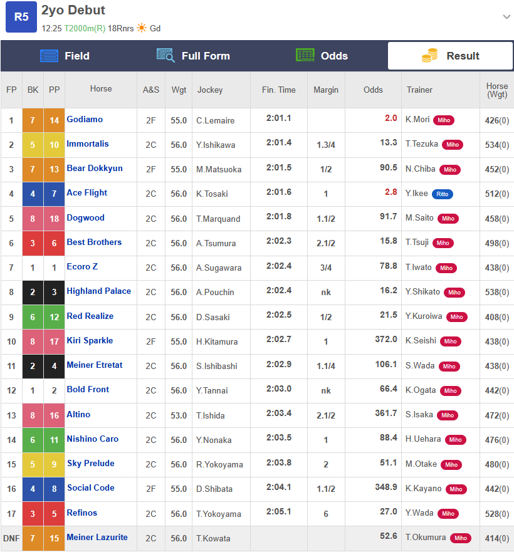Viewport: 514px width, 552px height.
Task: Open Best Brothers horse link
Action: pyautogui.click(x=94, y=242)
